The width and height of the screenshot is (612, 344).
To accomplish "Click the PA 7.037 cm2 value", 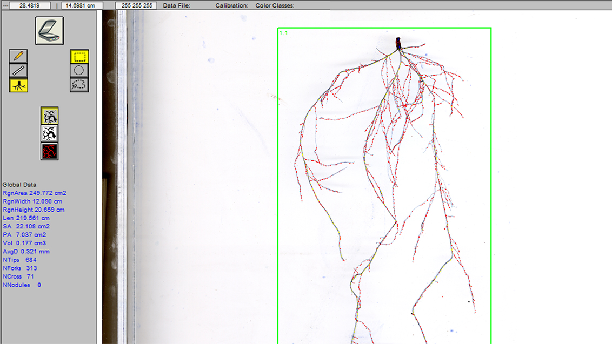I will 24,235.
